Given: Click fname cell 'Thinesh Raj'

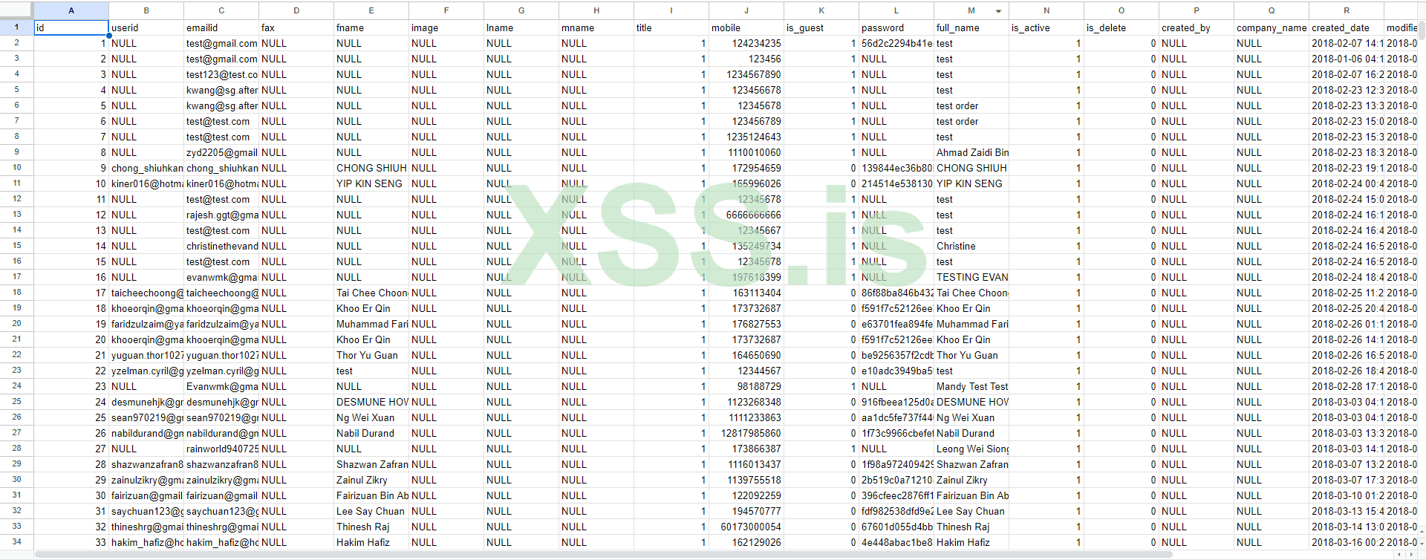Looking at the screenshot, I should pos(371,527).
